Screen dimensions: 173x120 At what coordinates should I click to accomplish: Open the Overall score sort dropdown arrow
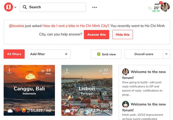[166, 54]
